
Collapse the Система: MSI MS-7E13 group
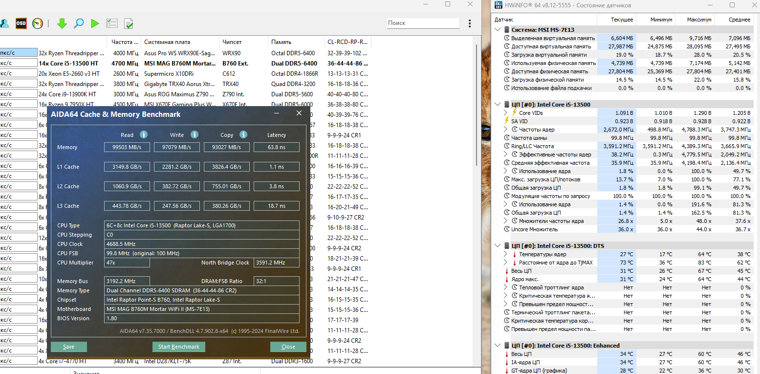(x=498, y=30)
